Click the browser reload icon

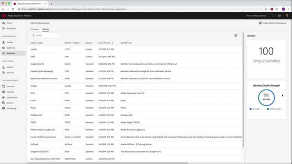(x=13, y=9)
